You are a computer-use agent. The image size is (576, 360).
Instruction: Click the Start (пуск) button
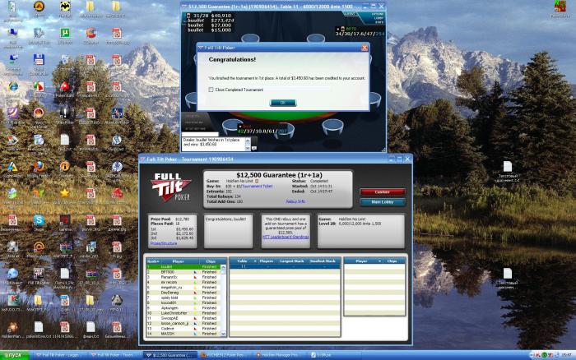coord(15,355)
